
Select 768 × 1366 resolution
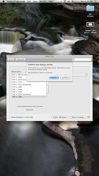29,97
